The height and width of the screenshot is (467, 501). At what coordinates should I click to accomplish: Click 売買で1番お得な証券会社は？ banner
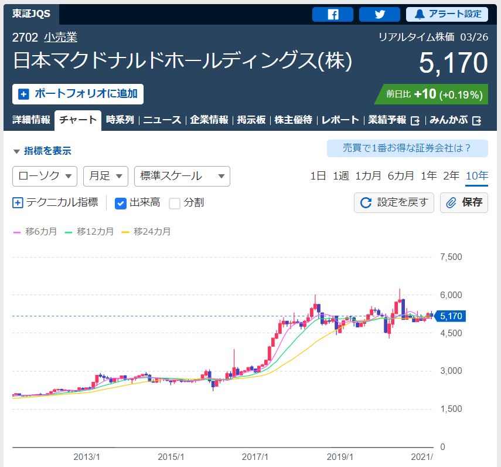(407, 148)
